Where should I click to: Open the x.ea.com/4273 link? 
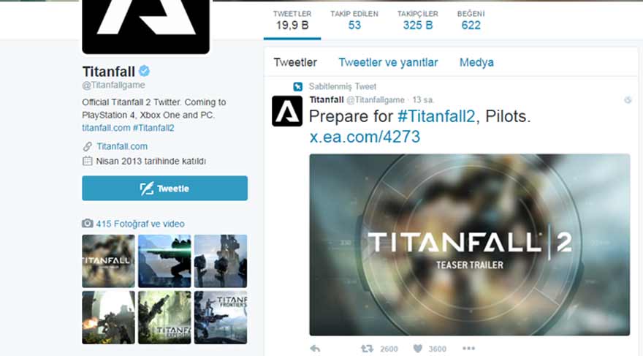tap(365, 137)
